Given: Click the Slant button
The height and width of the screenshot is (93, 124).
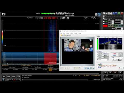Looking at the screenshot, I should pyautogui.click(x=120, y=56).
